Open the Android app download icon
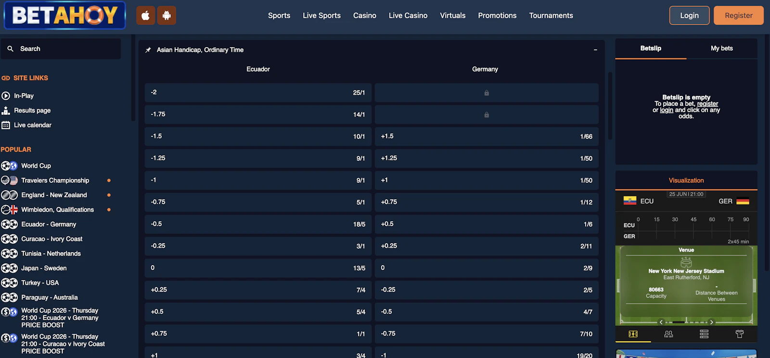Image resolution: width=770 pixels, height=358 pixels. click(x=167, y=15)
